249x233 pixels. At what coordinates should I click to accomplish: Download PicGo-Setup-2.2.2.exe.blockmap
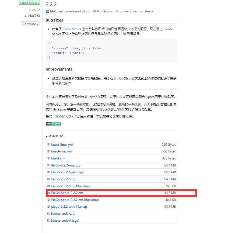75,200
